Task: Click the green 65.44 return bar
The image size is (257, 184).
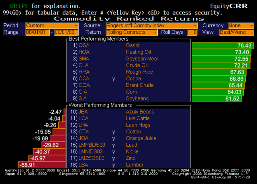Action: click(x=218, y=86)
